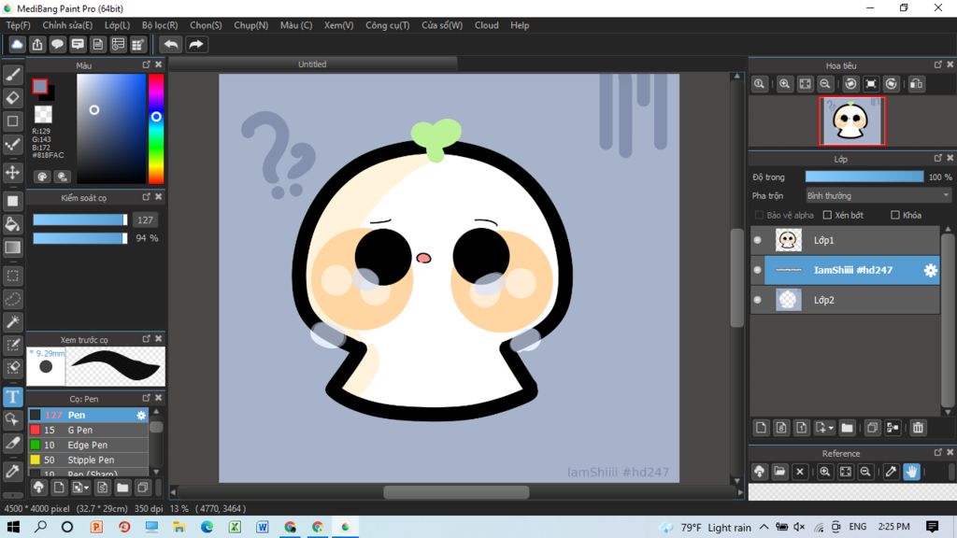Select the Edge Pen brush

click(x=89, y=446)
